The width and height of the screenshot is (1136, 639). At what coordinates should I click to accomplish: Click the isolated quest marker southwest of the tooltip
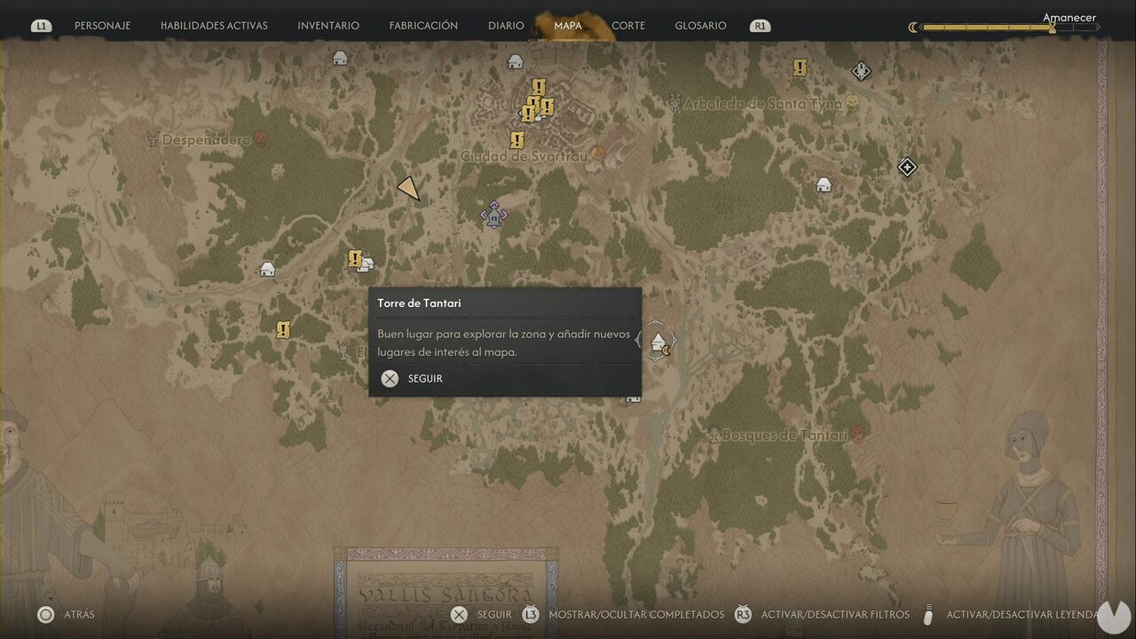(x=283, y=330)
